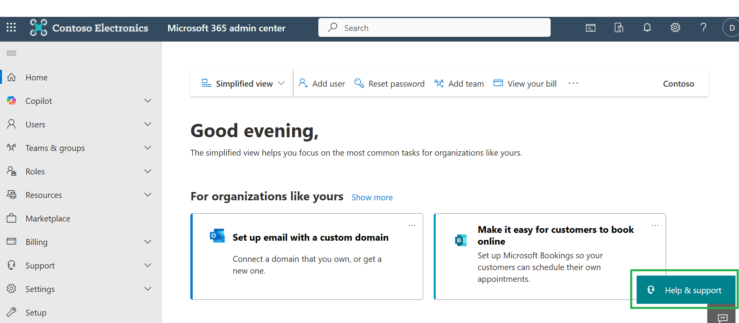The height and width of the screenshot is (323, 739).
Task: Expand the Billing nav chevron
Action: point(148,242)
